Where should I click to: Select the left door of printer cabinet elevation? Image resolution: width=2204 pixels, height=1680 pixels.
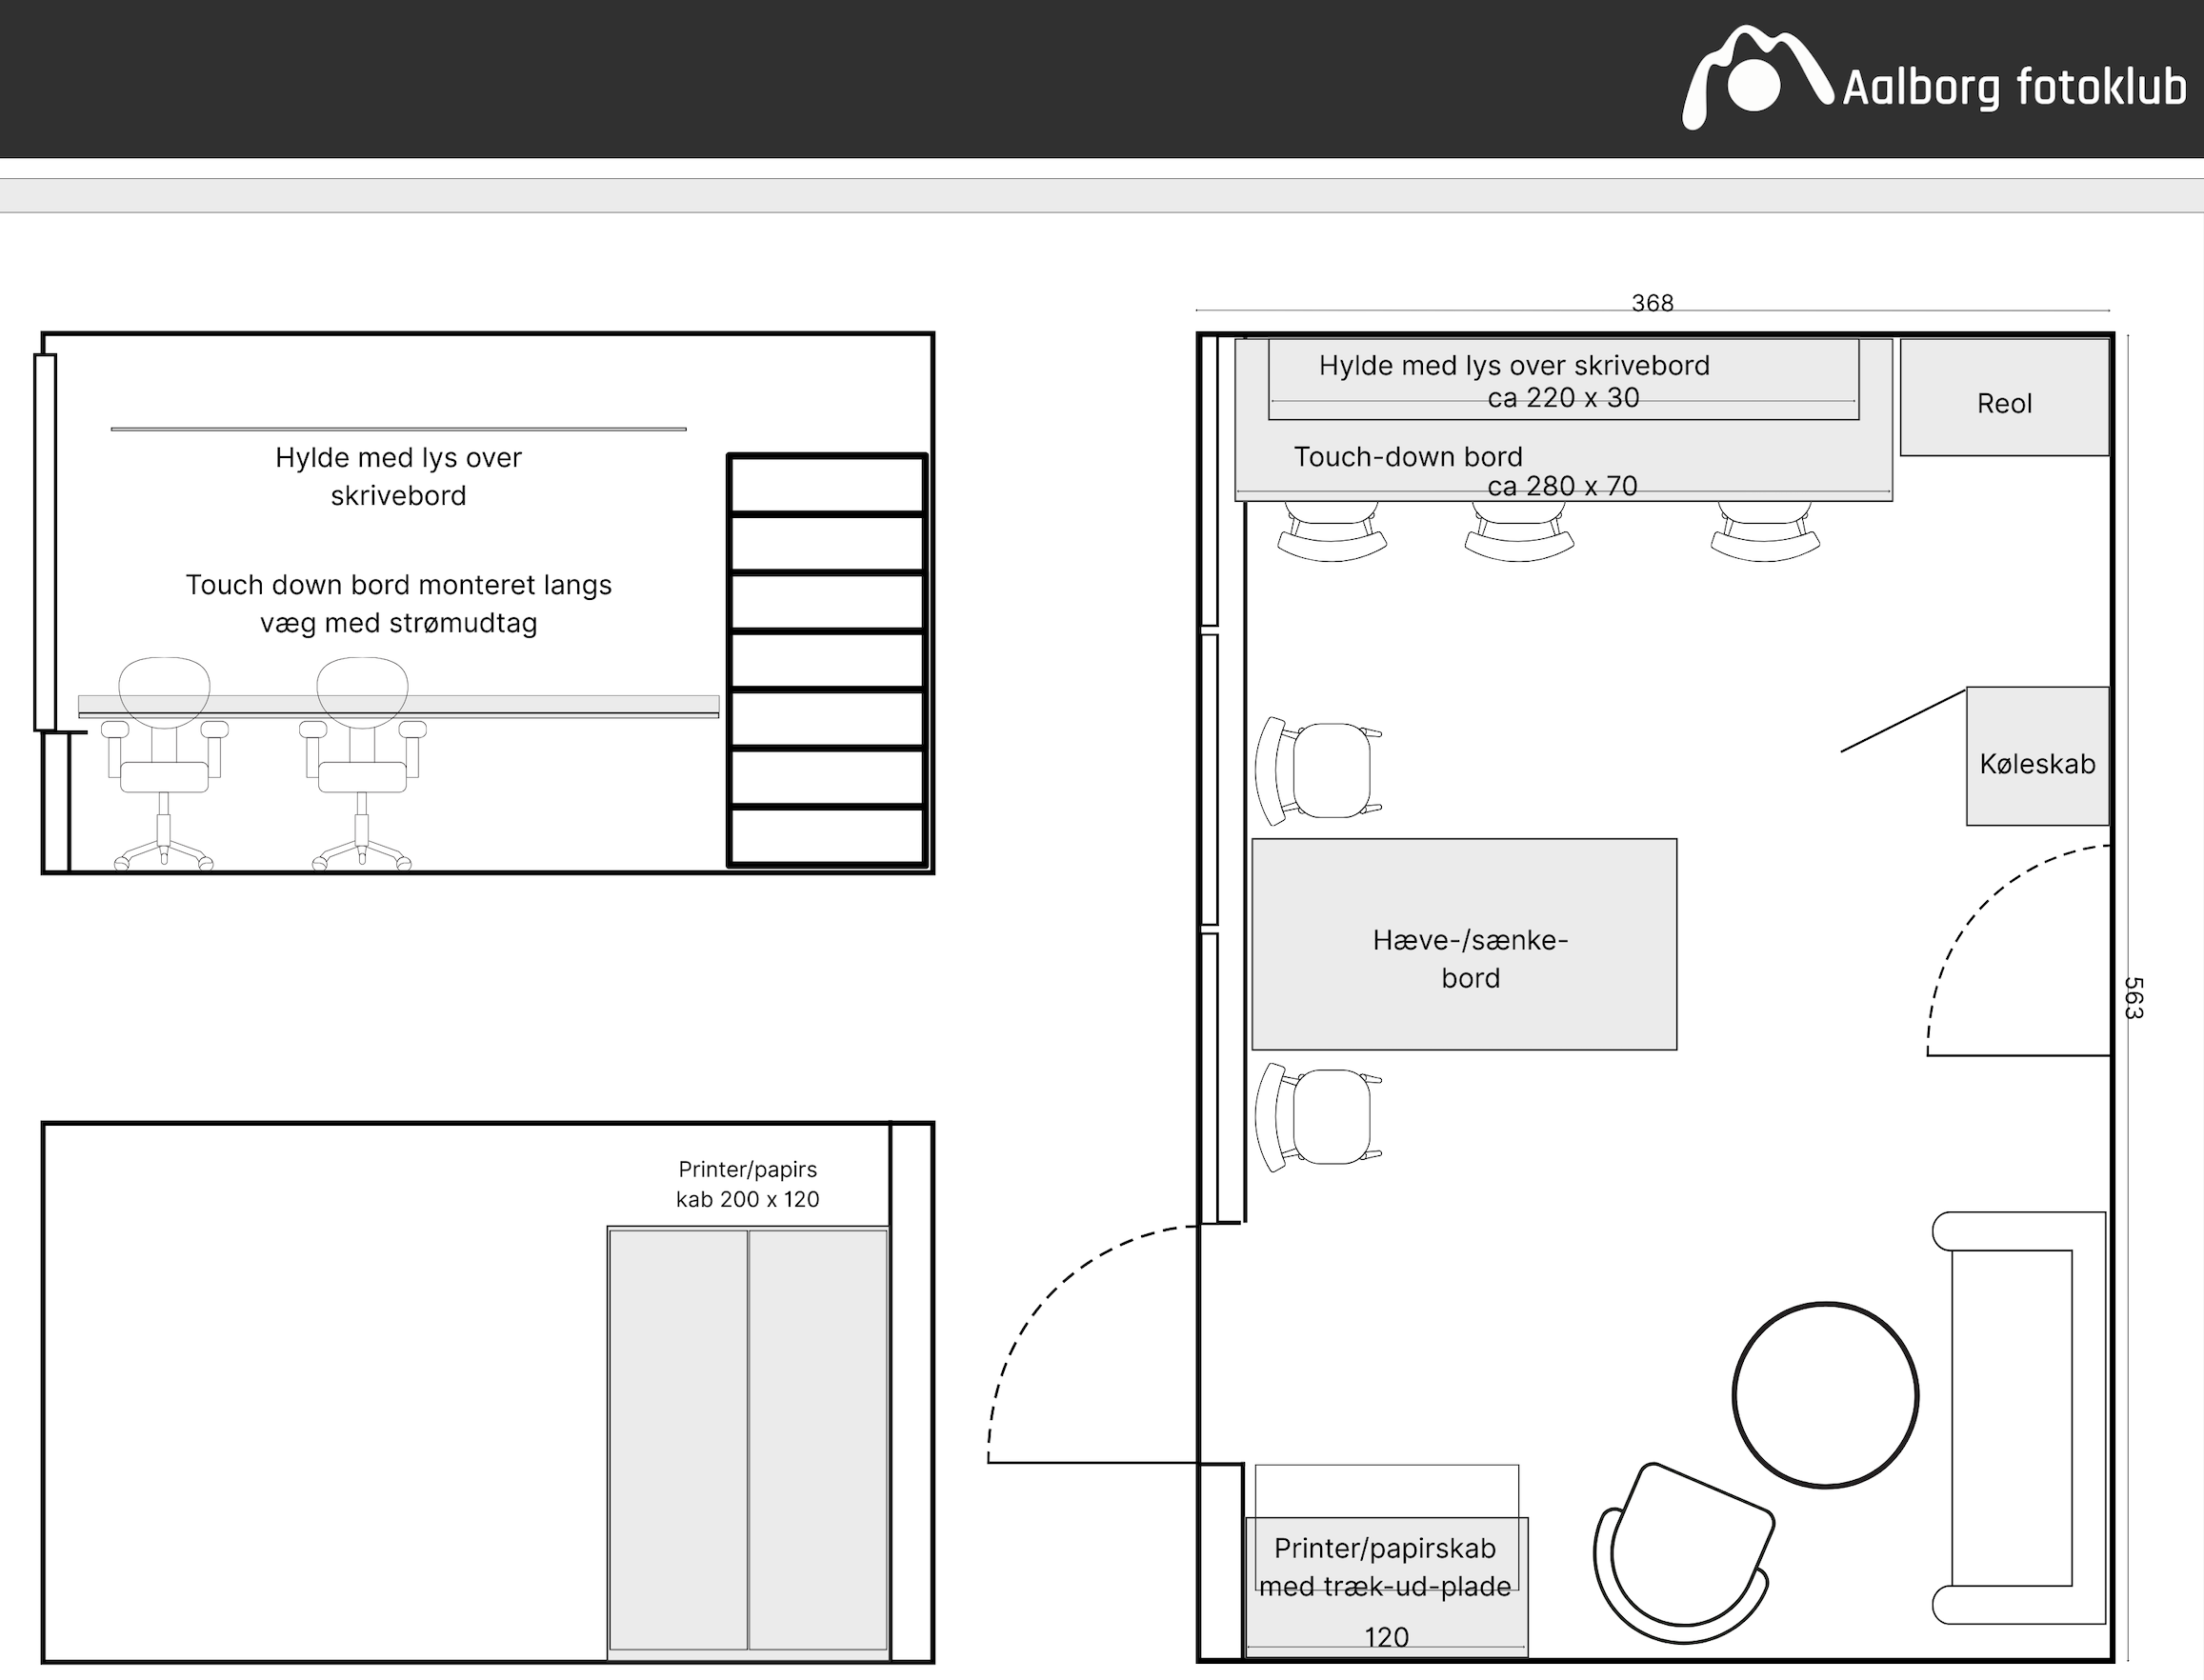click(678, 1438)
